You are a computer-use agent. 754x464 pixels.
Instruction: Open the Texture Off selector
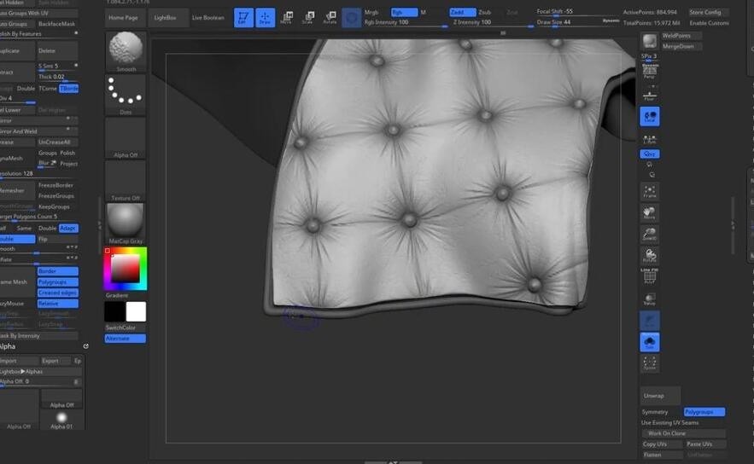coord(126,181)
